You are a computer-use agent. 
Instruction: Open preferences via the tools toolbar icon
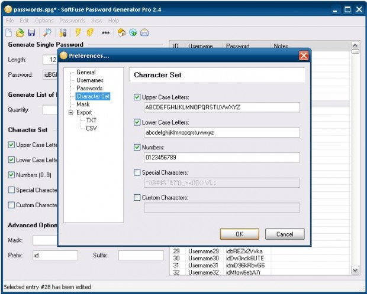tap(63, 32)
